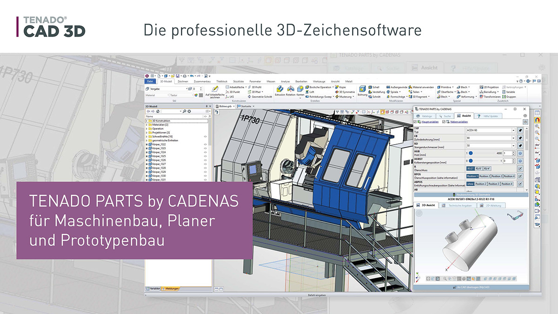This screenshot has width=558, height=314.
Task: Switch to the Meldungen panel tab
Action: 170,288
